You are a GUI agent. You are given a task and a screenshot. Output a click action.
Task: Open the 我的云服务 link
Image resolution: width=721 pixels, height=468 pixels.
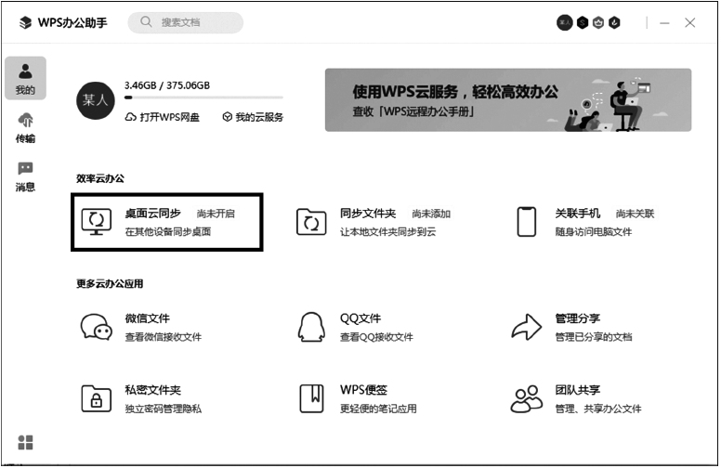(x=253, y=117)
